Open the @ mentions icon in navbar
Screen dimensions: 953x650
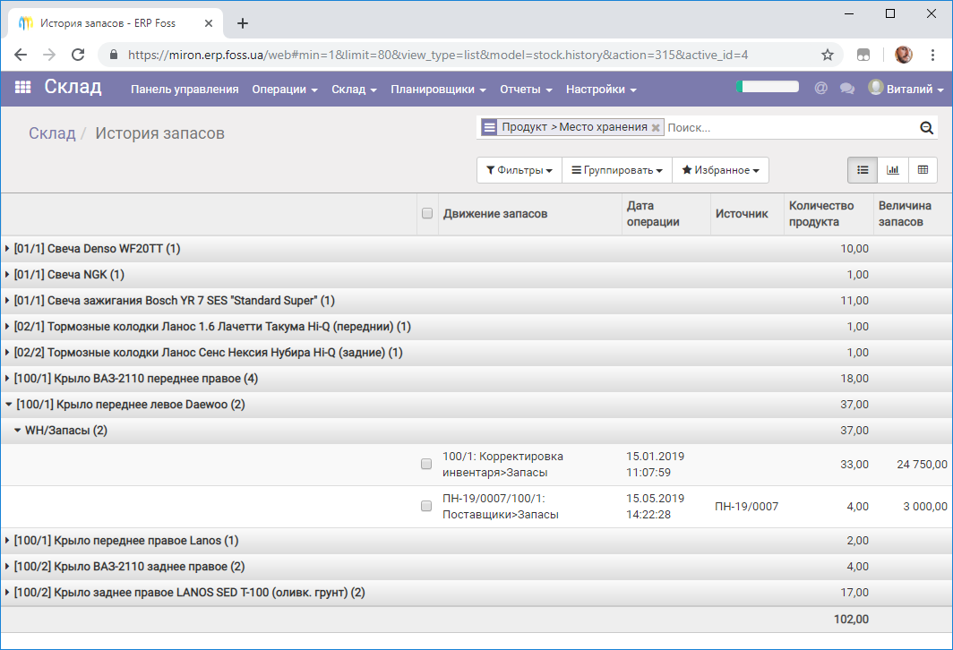[820, 88]
